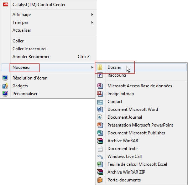The image size is (188, 185).
Task: Create a Présentation Microsoft PowerPoint
Action: click(141, 125)
